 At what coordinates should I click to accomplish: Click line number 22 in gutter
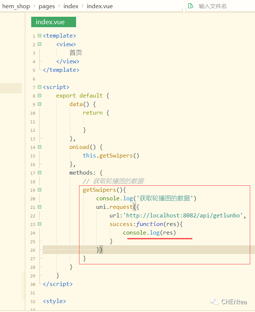[33, 216]
